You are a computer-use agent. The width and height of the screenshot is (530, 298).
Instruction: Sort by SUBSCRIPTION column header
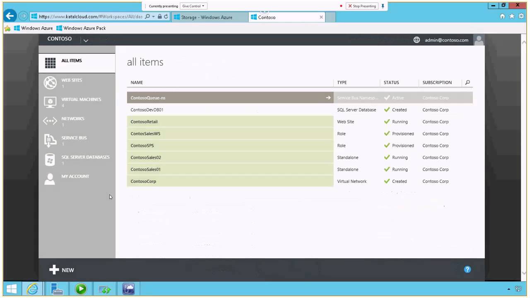coord(437,82)
